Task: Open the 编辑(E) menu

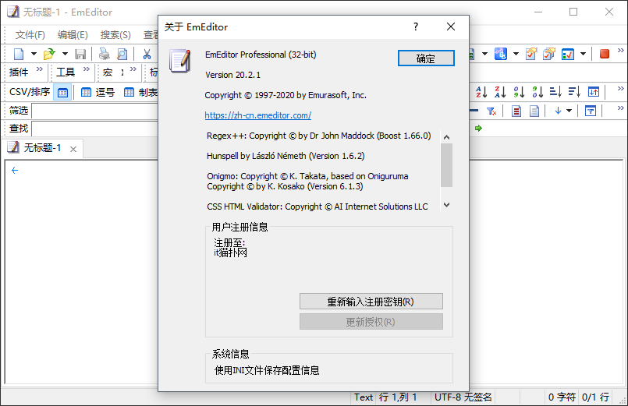Action: pos(73,35)
